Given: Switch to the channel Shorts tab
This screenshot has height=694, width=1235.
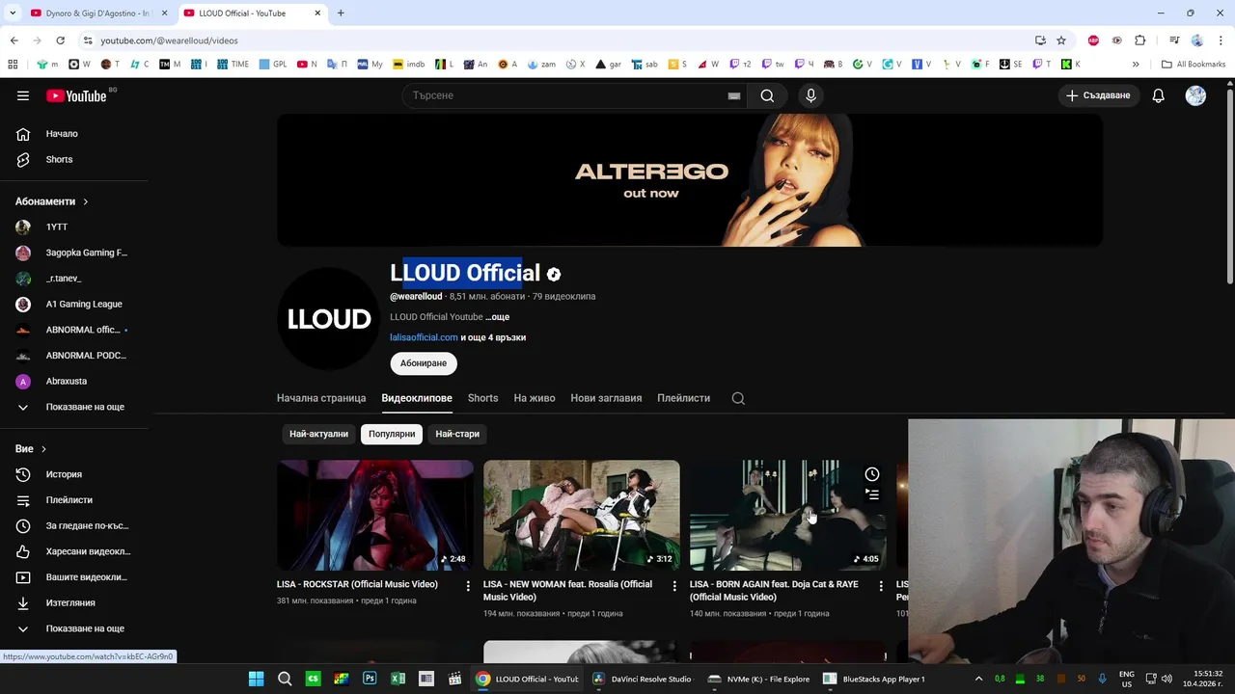Looking at the screenshot, I should (482, 398).
